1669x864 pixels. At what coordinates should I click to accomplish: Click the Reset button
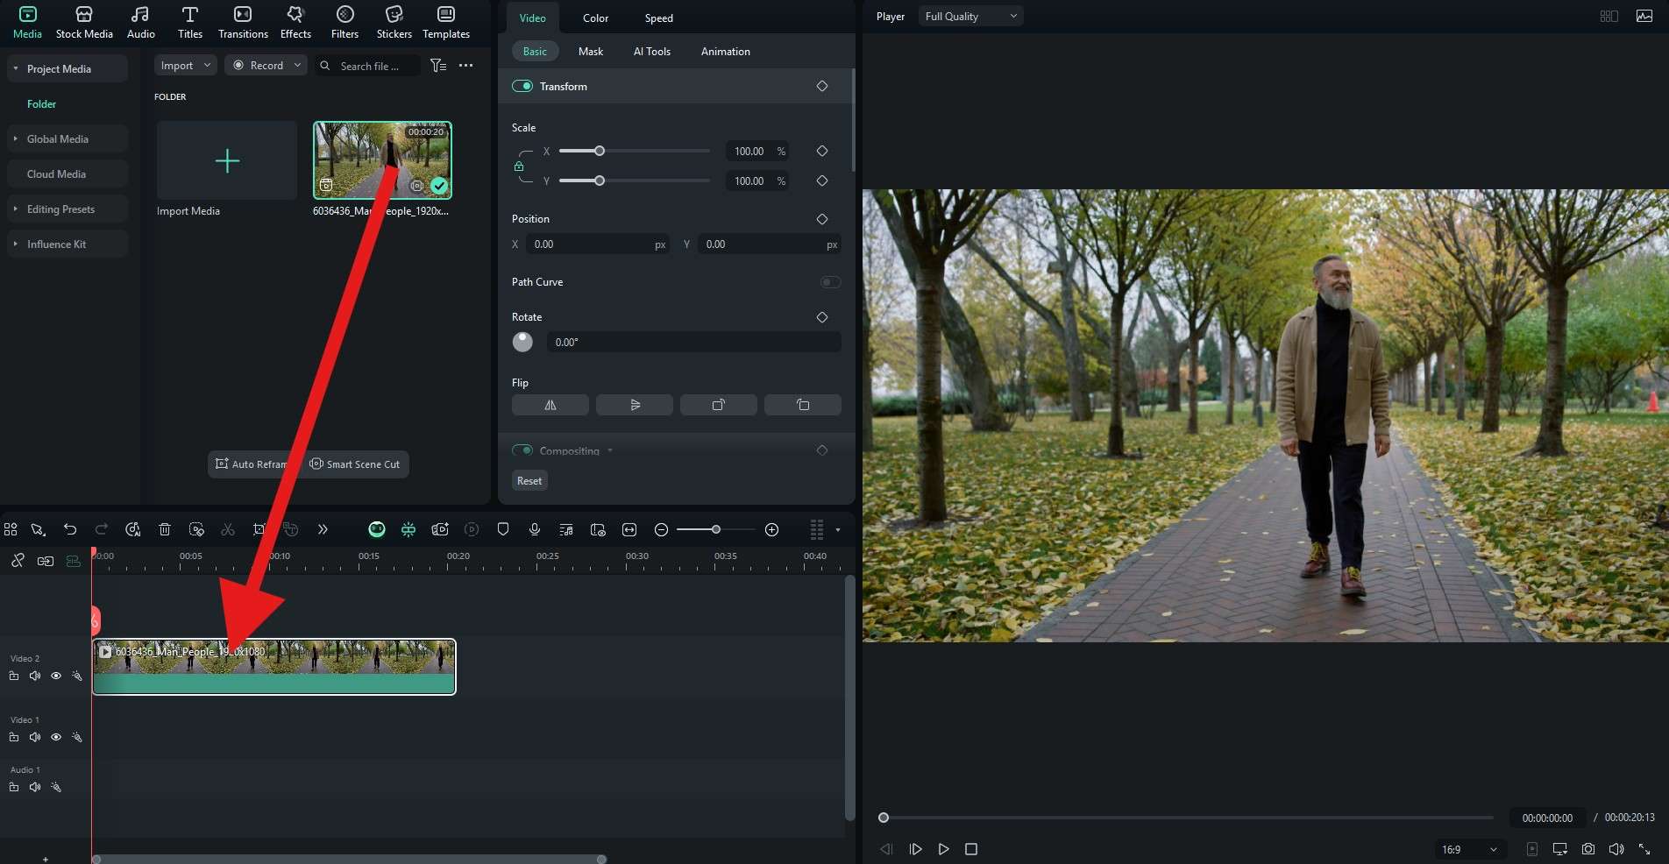pos(529,481)
